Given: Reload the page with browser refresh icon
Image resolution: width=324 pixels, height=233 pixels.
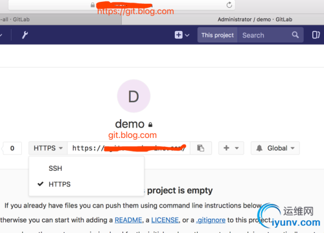Looking at the screenshot, I should coord(229,5).
